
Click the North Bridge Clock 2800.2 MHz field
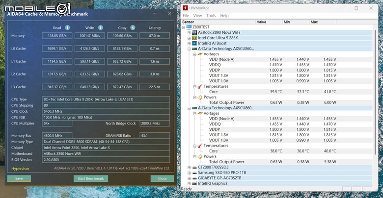click(x=155, y=124)
